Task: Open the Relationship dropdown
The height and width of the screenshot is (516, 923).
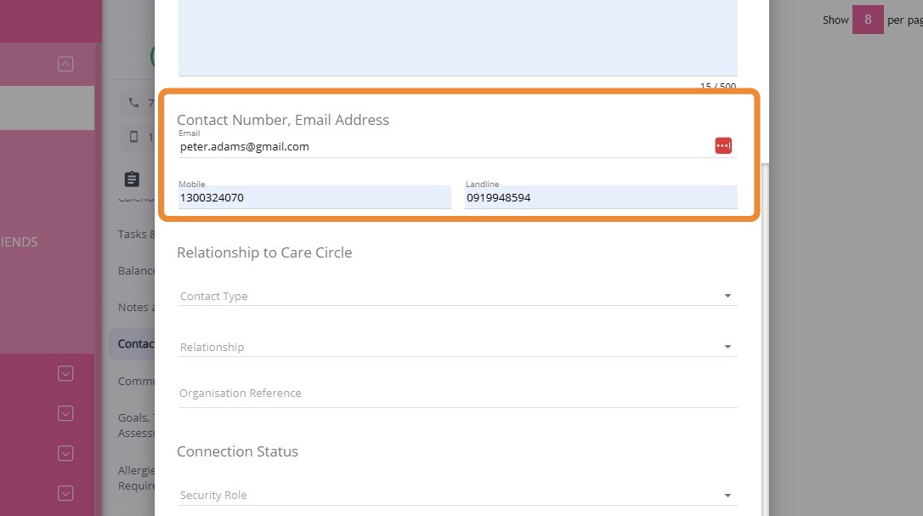Action: (x=457, y=347)
